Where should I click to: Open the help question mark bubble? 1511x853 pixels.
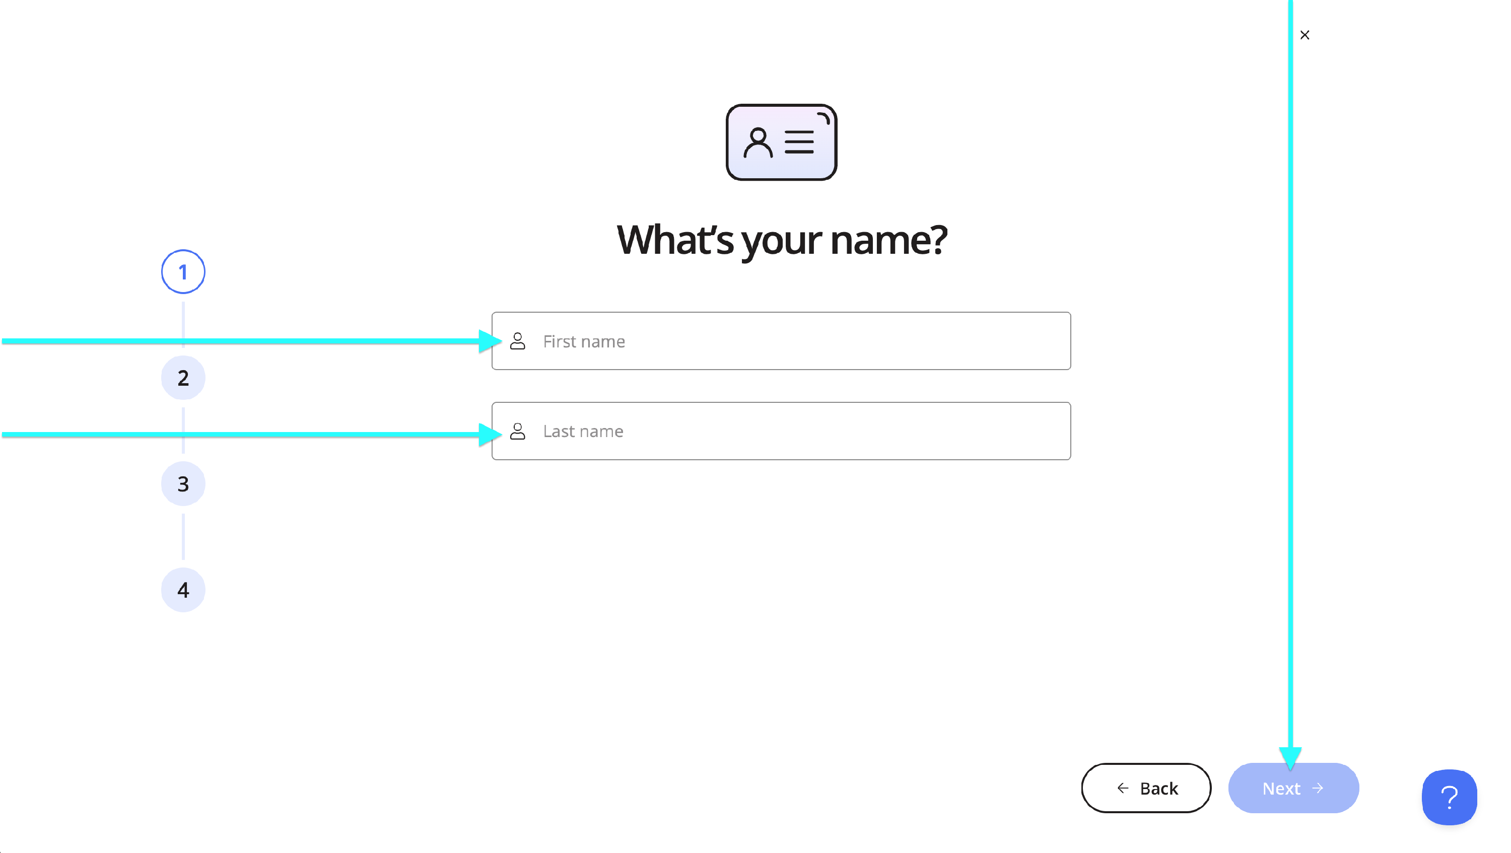pos(1449,797)
